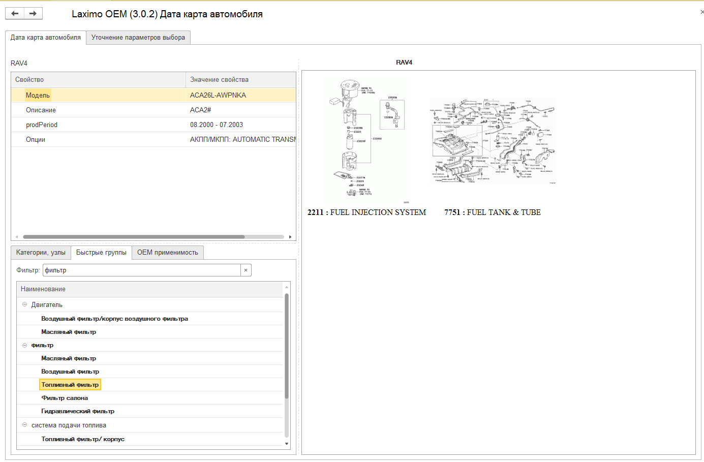Select Топливный фильтр/ корпус item

pyautogui.click(x=150, y=439)
